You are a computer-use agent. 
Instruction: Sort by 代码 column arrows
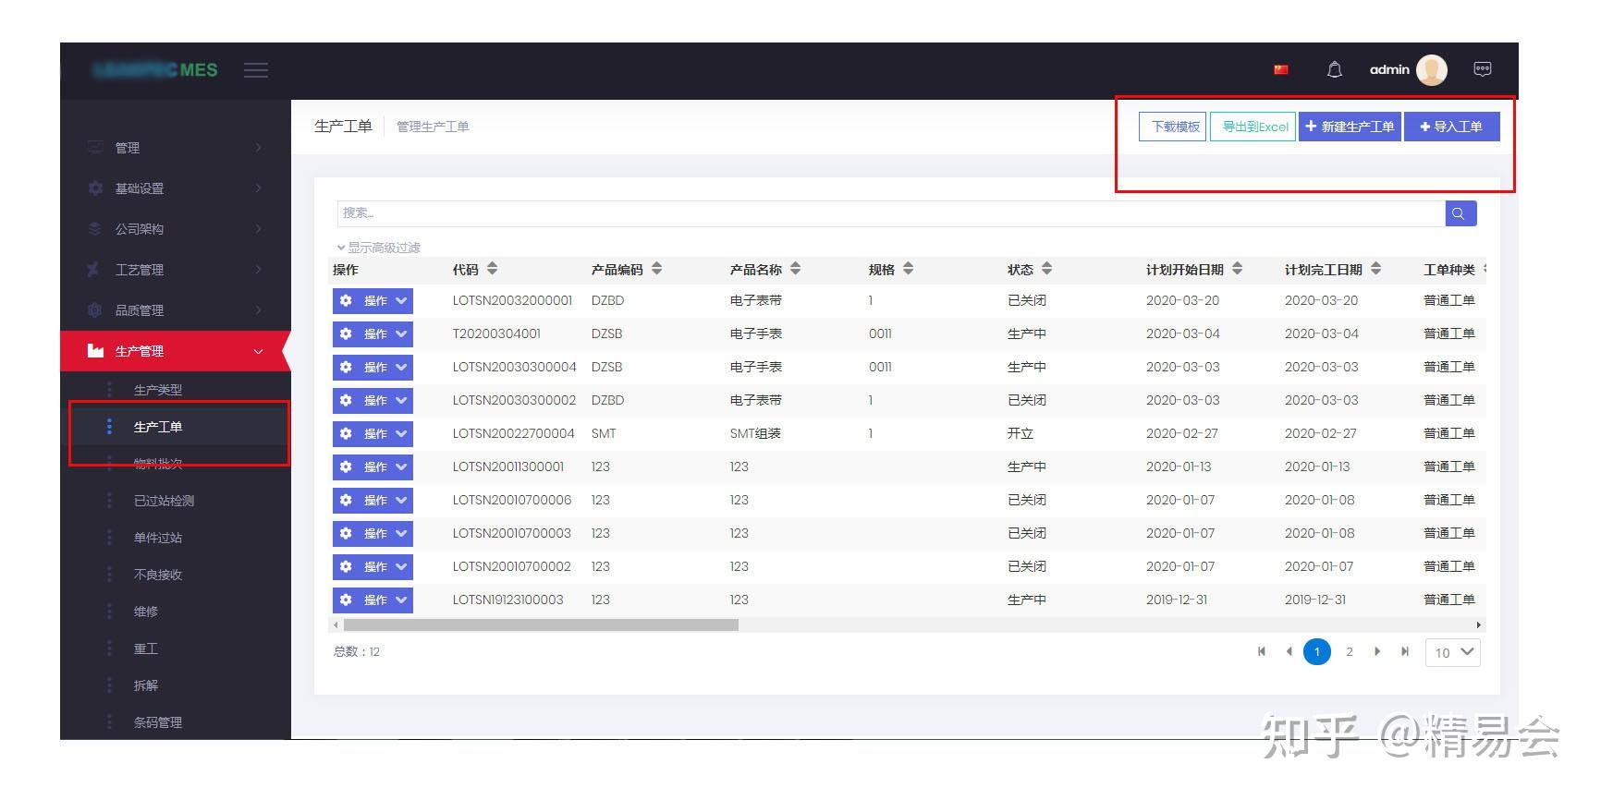tap(493, 269)
